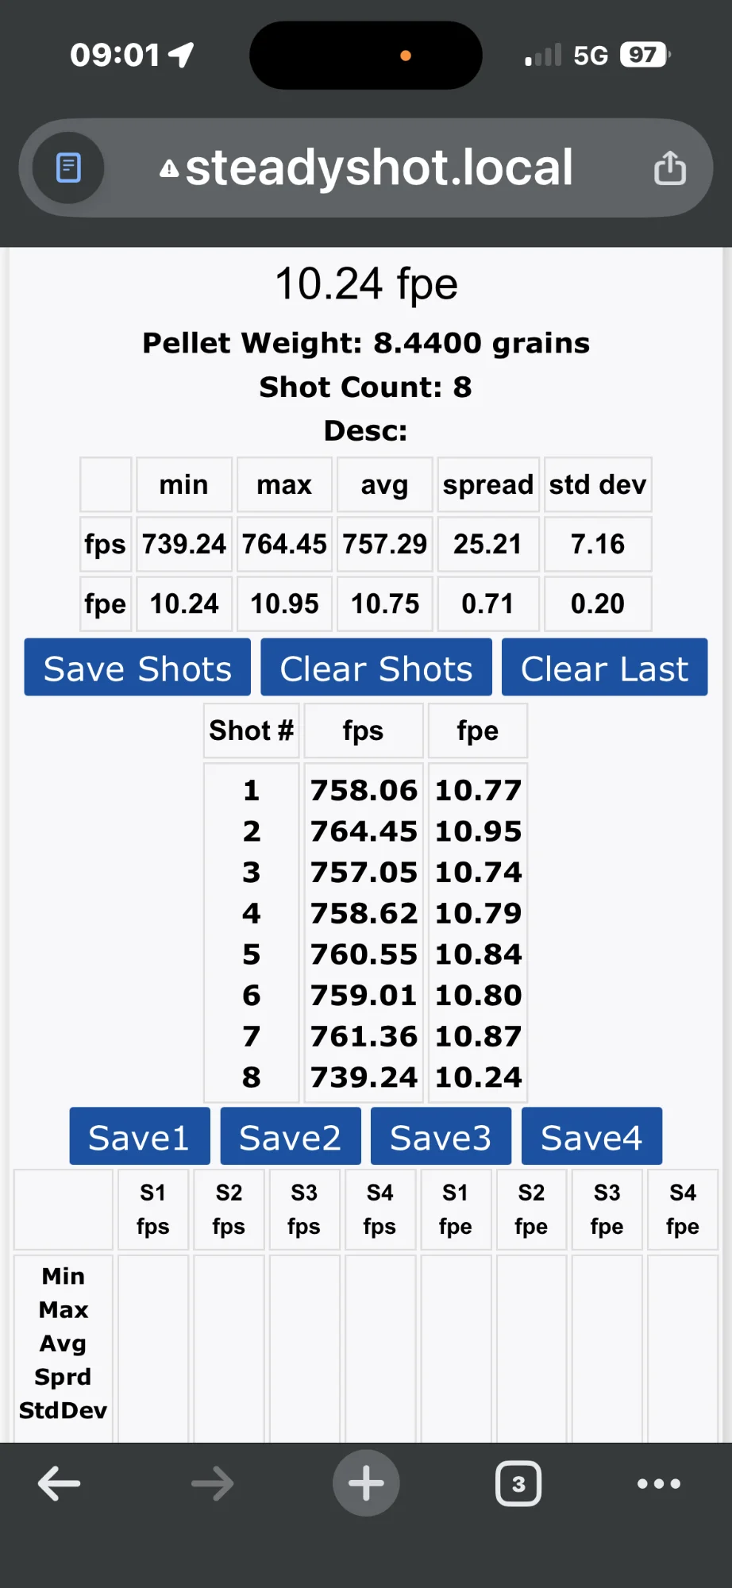Select the S1 fpe column header
Image resolution: width=732 pixels, height=1588 pixels.
click(455, 1208)
